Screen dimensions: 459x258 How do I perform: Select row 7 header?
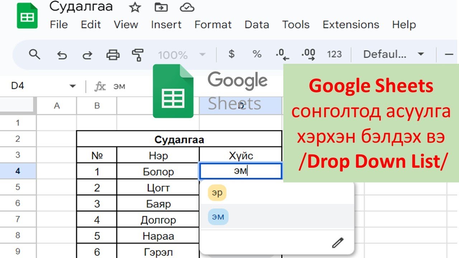[x=18, y=220]
